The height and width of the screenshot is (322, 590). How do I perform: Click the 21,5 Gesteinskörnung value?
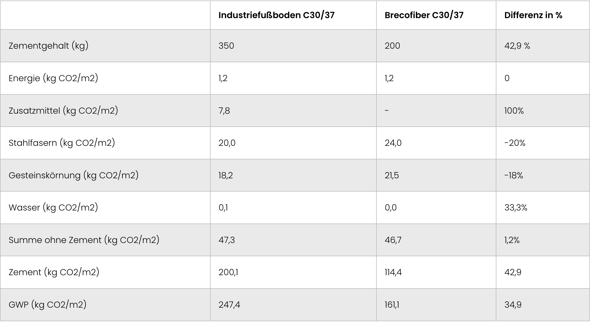pyautogui.click(x=392, y=175)
